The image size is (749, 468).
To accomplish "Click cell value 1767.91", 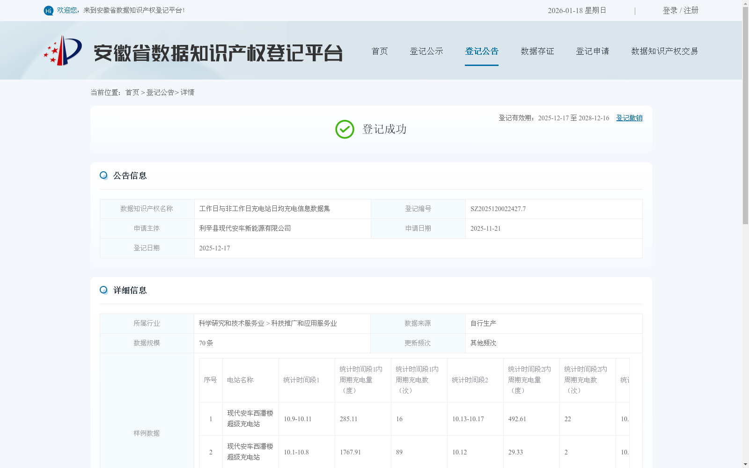I will (350, 452).
